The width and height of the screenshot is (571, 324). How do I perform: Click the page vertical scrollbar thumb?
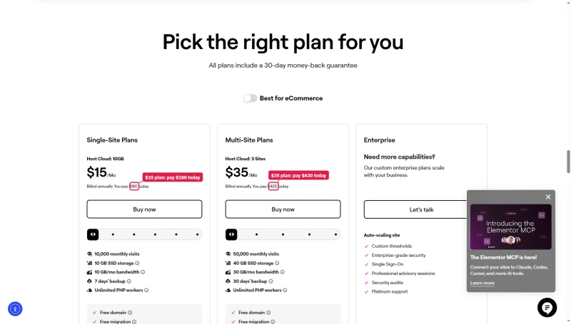(568, 162)
